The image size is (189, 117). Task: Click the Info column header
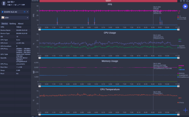2,27
